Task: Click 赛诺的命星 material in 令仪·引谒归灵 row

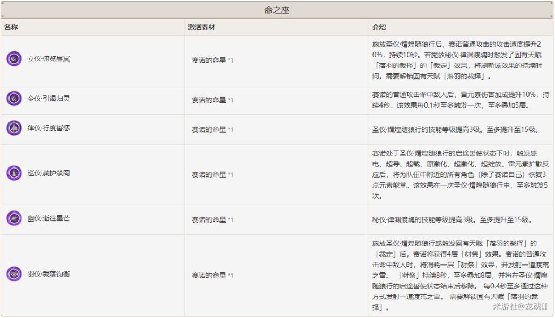Action: (x=212, y=100)
